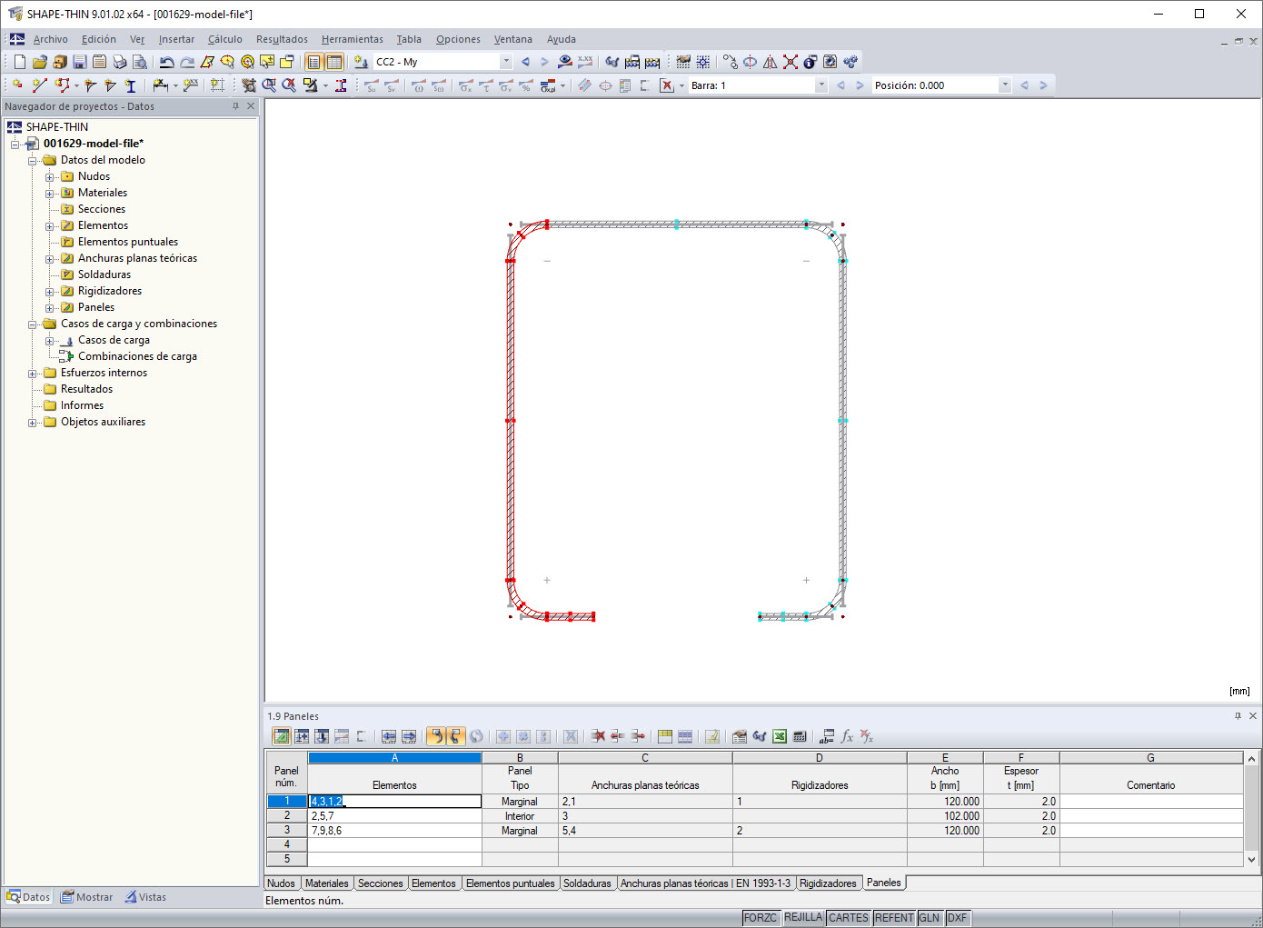Expand Anchuras planas teóricas tree node

50,259
